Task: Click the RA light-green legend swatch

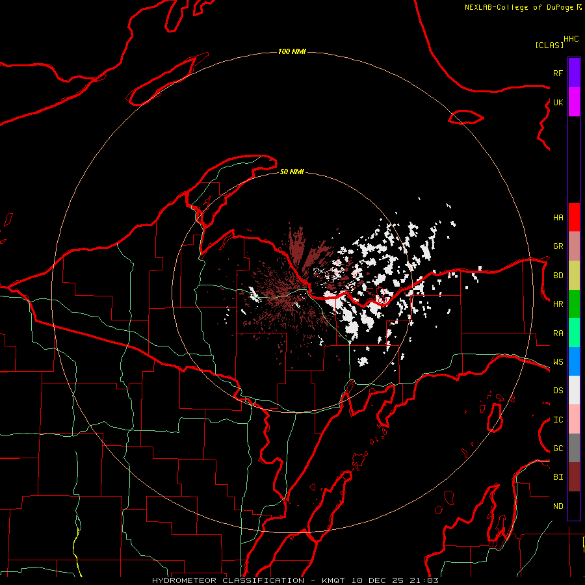Action: pos(574,333)
